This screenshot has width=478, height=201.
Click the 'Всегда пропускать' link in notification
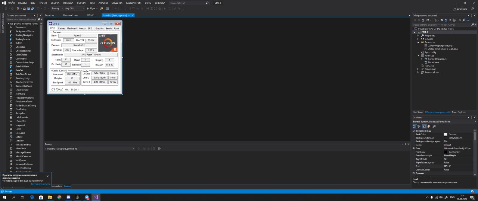click(x=41, y=184)
